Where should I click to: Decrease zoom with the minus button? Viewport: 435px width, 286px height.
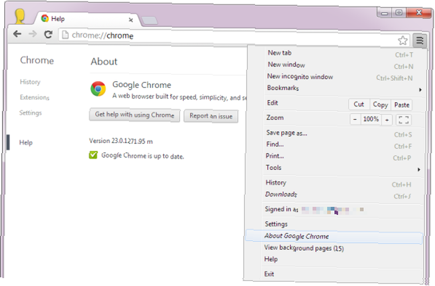coord(355,120)
